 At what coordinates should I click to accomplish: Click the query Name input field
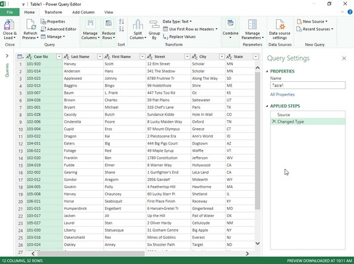click(308, 85)
